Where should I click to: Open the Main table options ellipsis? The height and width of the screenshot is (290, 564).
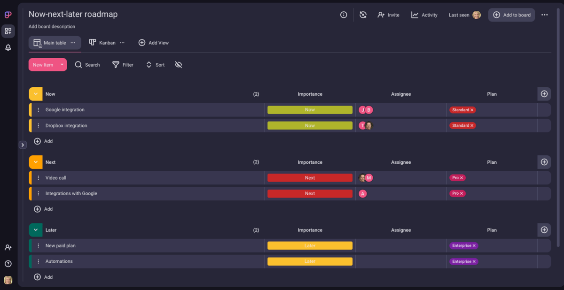click(73, 42)
